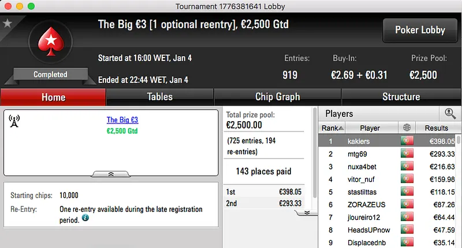Click the favorite star icon
462x248 pixels.
point(8,24)
